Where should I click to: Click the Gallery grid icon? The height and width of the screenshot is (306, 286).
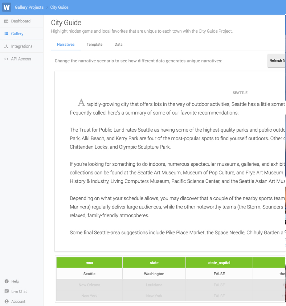(x=6, y=34)
